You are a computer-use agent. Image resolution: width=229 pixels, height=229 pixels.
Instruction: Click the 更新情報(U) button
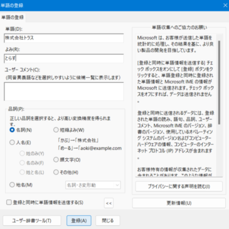point(179,203)
